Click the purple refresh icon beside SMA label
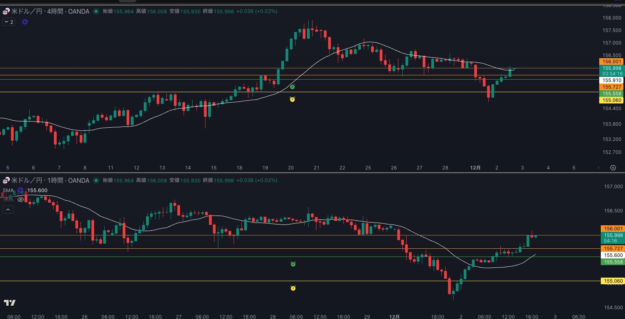 point(20,191)
